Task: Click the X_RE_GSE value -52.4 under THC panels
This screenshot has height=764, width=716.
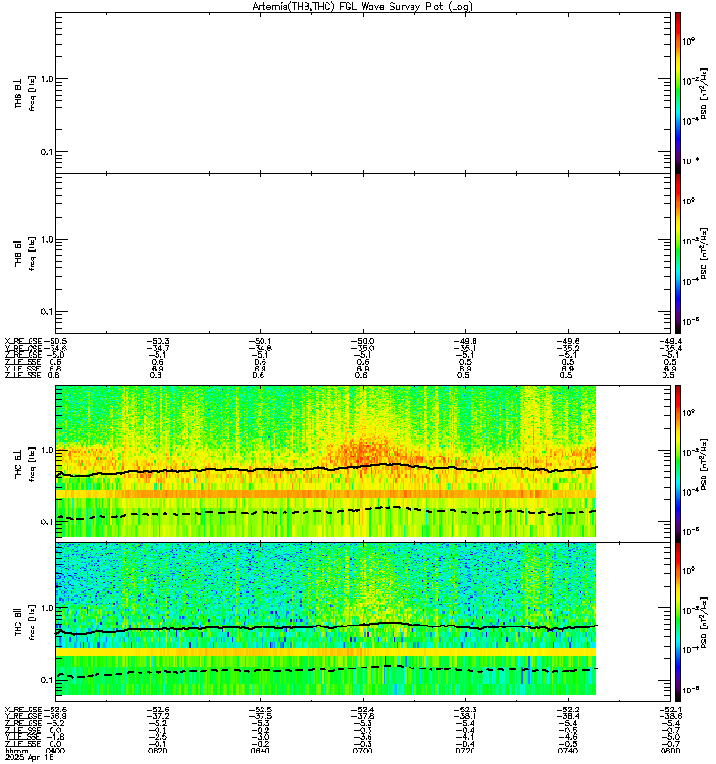Action: point(363,710)
